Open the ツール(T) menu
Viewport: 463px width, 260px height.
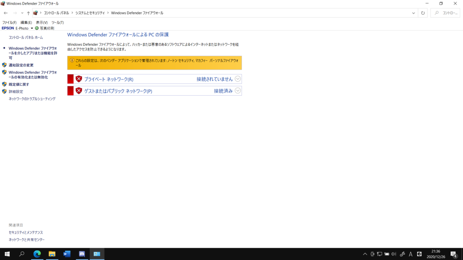57,22
